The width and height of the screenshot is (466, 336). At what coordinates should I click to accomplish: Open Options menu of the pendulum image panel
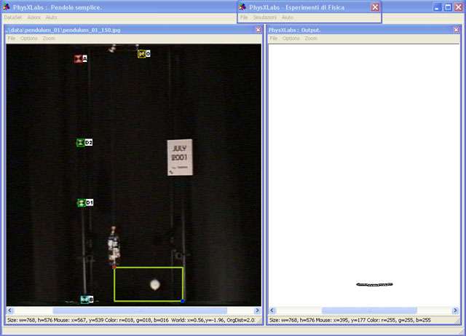coord(29,39)
